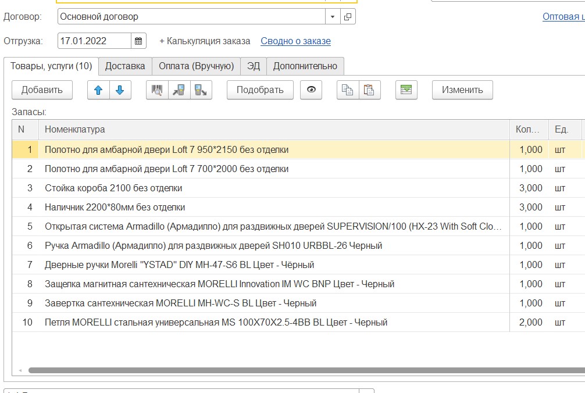Image resolution: width=585 pixels, height=393 pixels.
Task: Click the Отгрузка date input field
Action: point(94,41)
